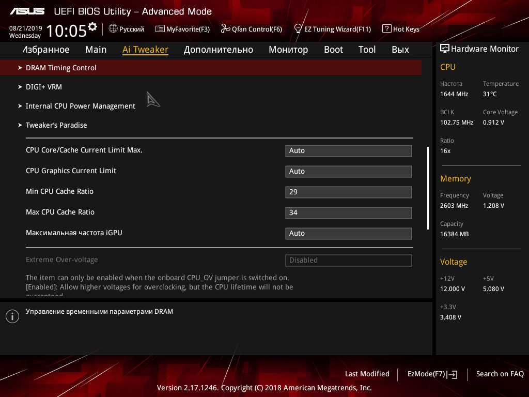Click the 08/21/2019 date text
This screenshot has height=397, width=529.
click(x=26, y=28)
